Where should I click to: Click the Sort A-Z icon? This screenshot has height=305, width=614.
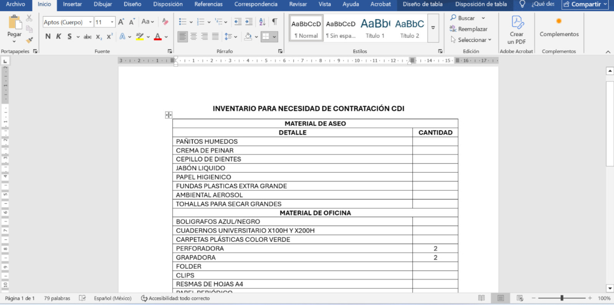click(x=262, y=22)
